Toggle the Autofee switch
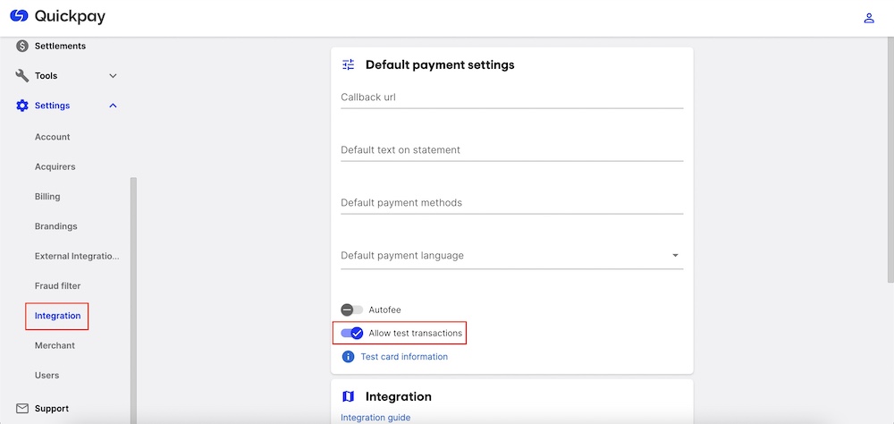 351,310
